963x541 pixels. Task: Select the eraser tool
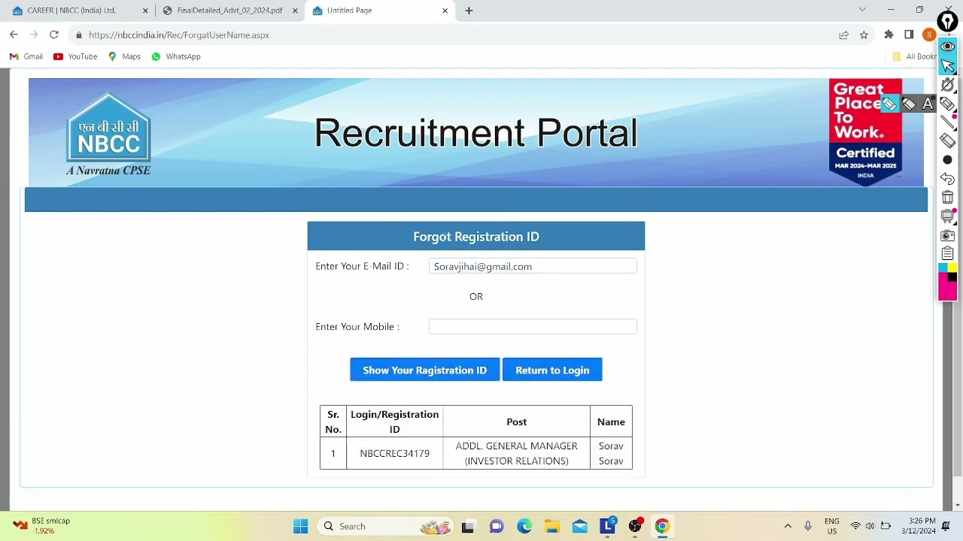pyautogui.click(x=947, y=141)
